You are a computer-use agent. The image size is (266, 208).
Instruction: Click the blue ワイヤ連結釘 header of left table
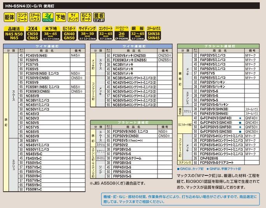click(x=45, y=46)
